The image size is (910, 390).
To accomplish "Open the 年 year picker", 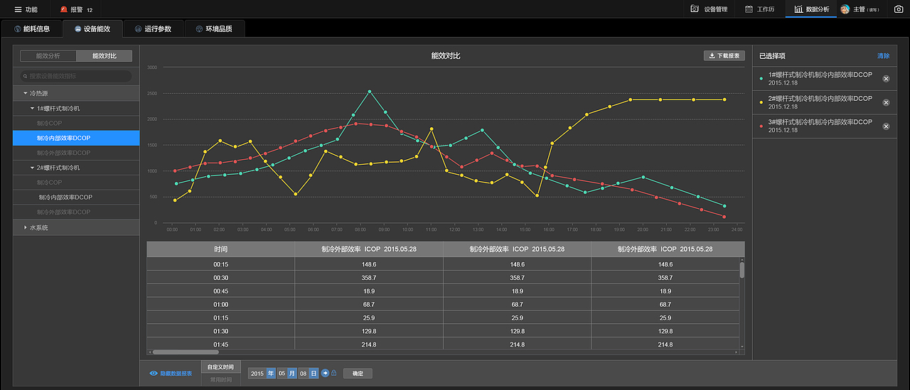I will [x=271, y=373].
